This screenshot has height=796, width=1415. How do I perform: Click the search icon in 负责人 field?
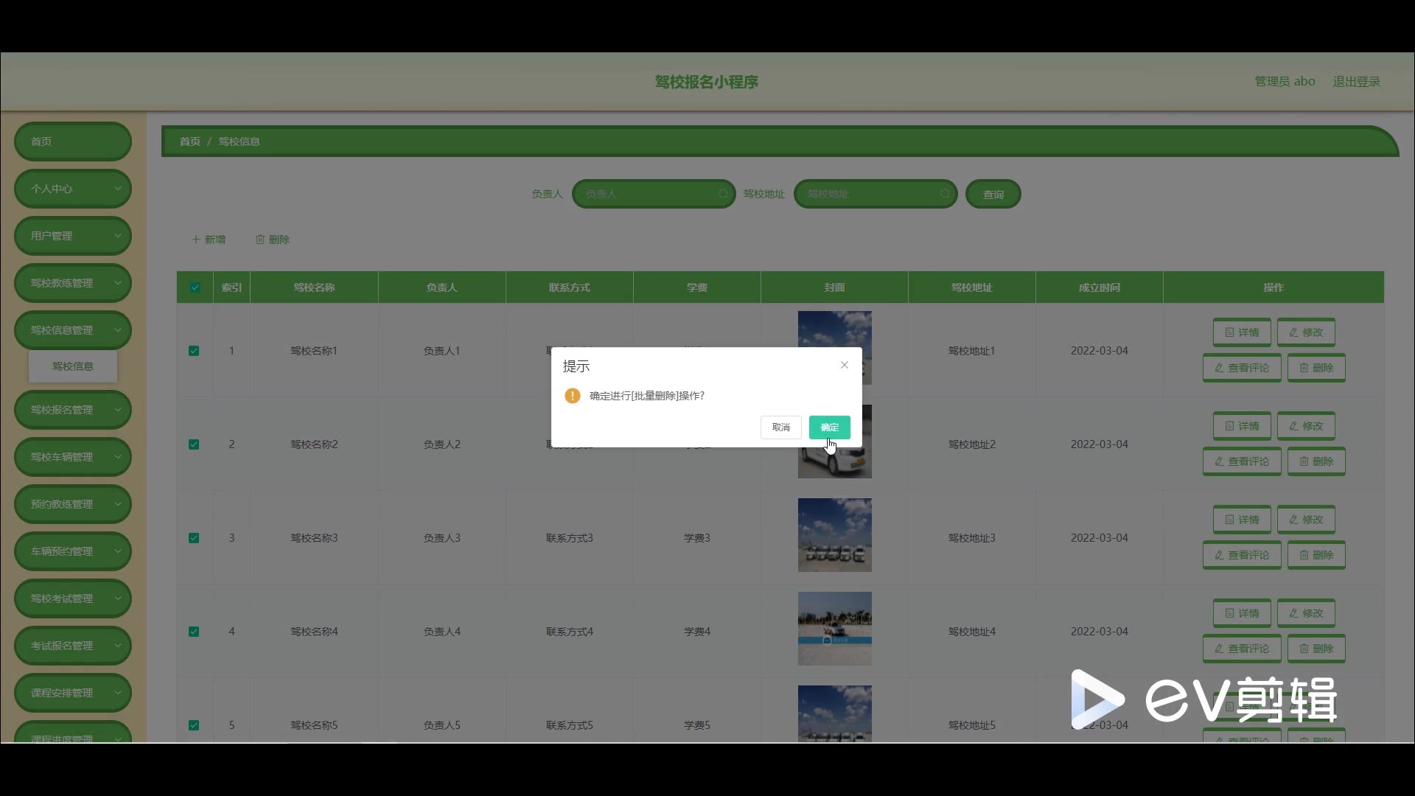tap(723, 194)
